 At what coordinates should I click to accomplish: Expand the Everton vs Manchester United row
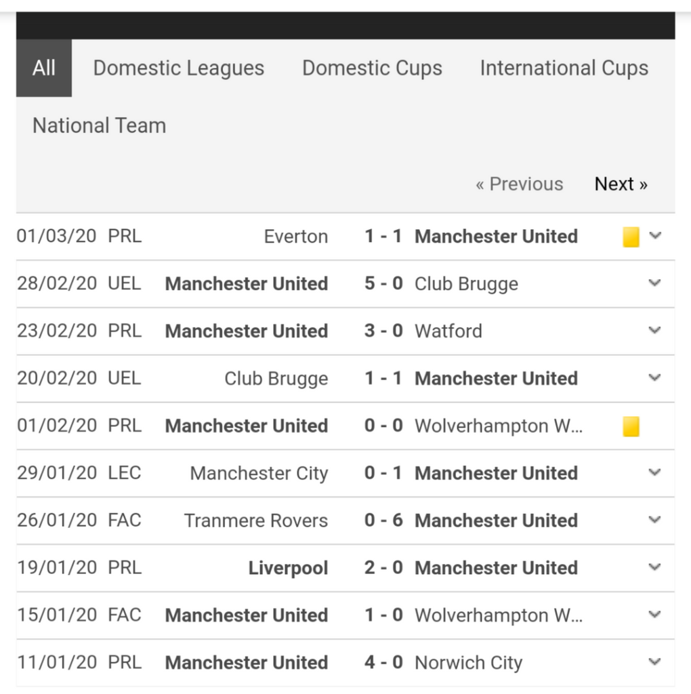(x=654, y=236)
